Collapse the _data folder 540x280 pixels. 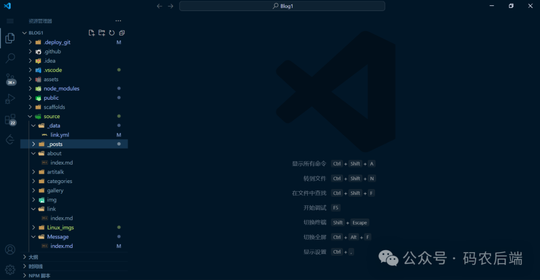pos(33,126)
